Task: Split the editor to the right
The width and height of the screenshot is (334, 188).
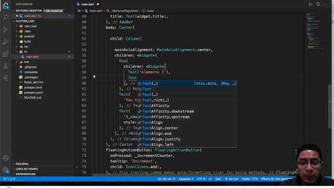Action: pos(318,4)
